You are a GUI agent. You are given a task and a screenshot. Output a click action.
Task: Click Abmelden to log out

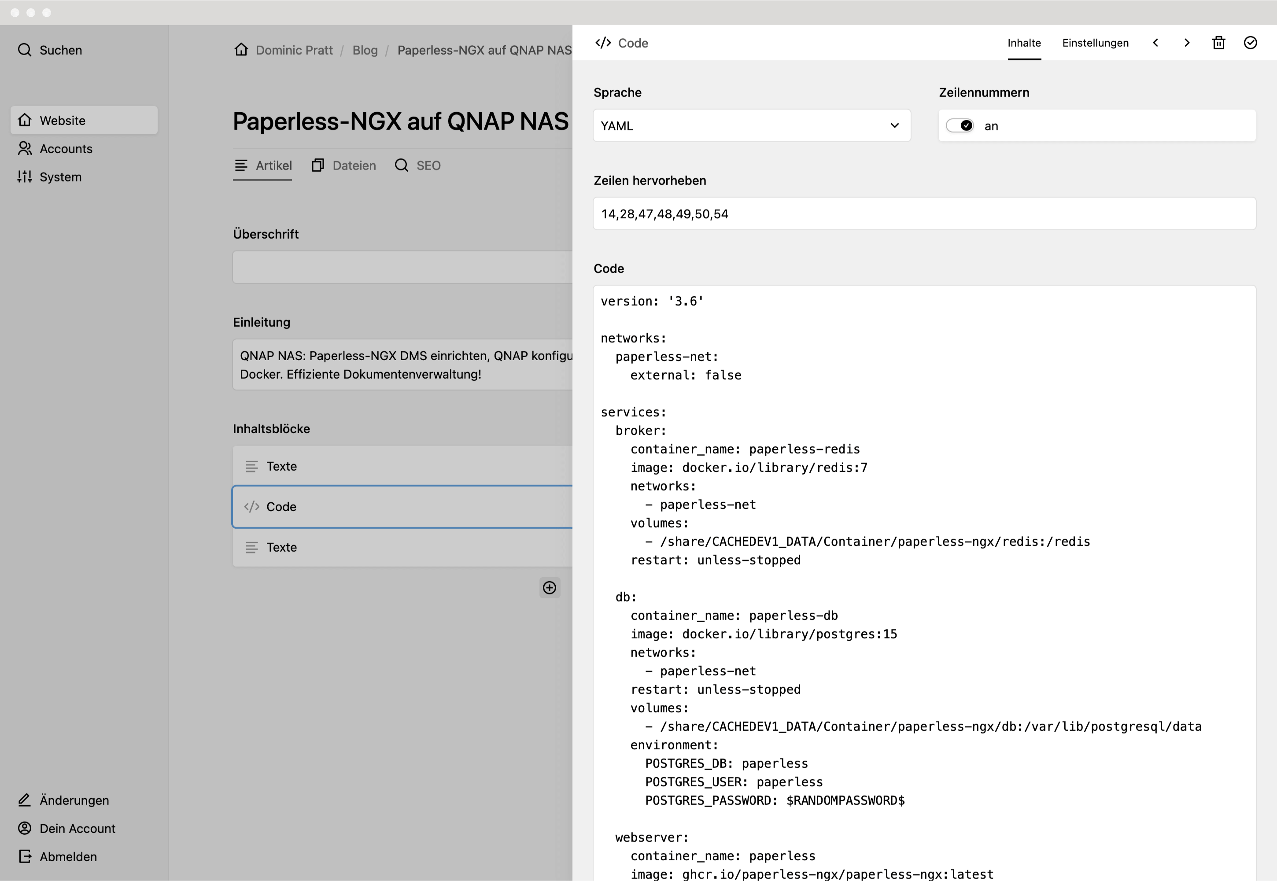tap(84, 856)
